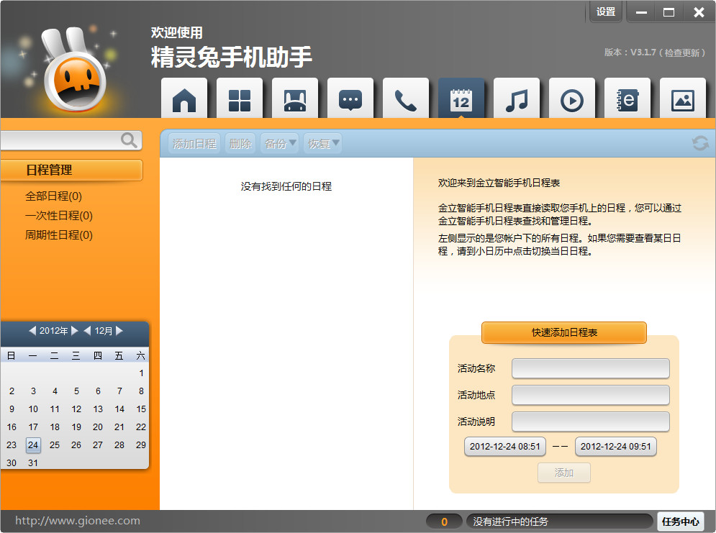716x533 pixels.
Task: Open the 恢复 dropdown
Action: pyautogui.click(x=322, y=144)
